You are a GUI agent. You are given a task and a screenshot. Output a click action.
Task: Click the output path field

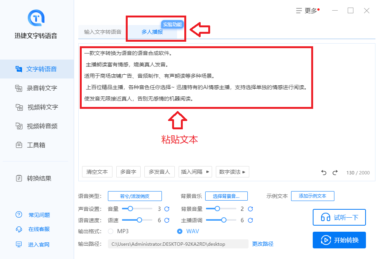click(178, 244)
